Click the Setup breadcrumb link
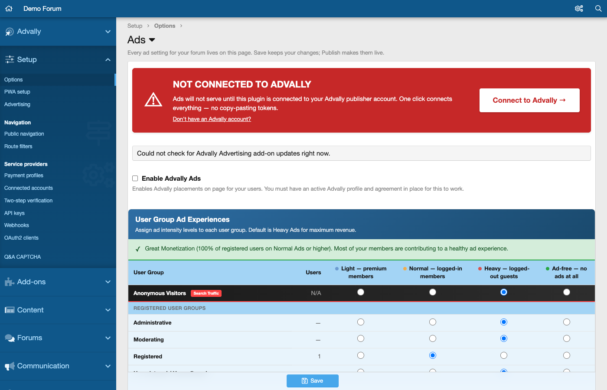Image resolution: width=607 pixels, height=390 pixels. [135, 26]
